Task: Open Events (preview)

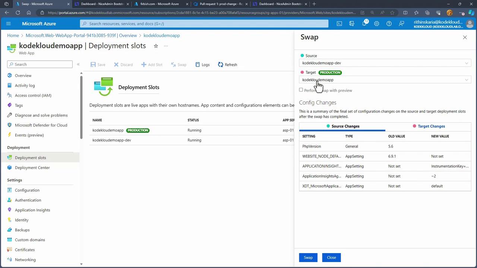Action: pos(29,135)
